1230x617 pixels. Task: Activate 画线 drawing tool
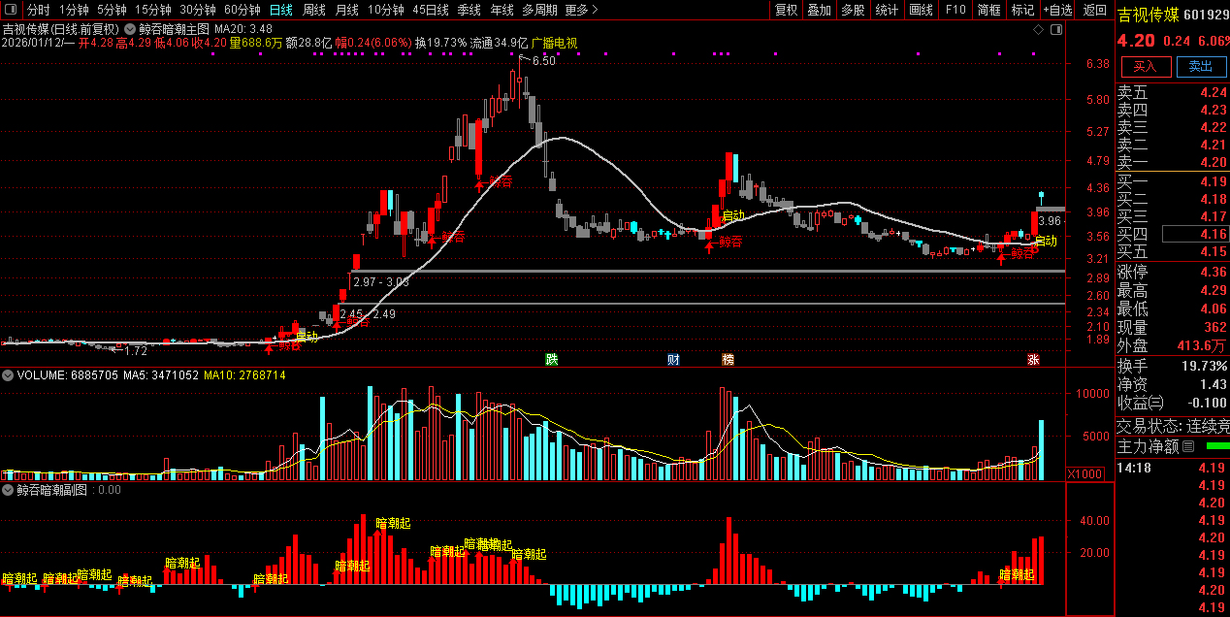click(x=922, y=10)
